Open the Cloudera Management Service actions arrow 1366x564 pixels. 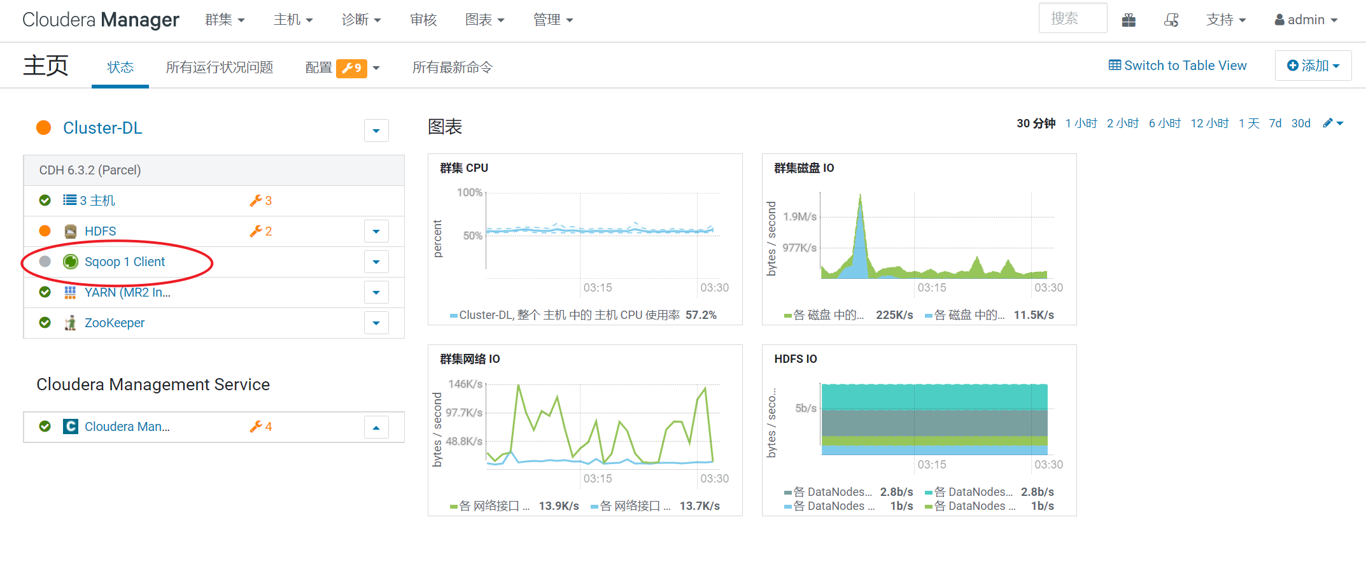coord(376,427)
